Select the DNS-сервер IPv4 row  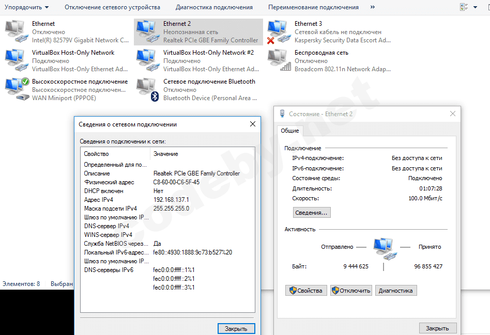coord(168,226)
